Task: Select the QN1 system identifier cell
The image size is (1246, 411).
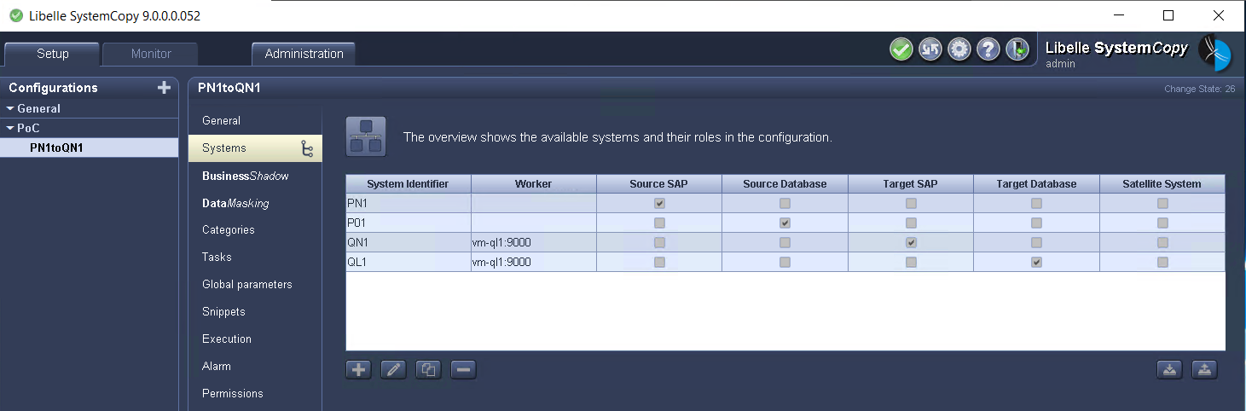Action: tap(408, 242)
